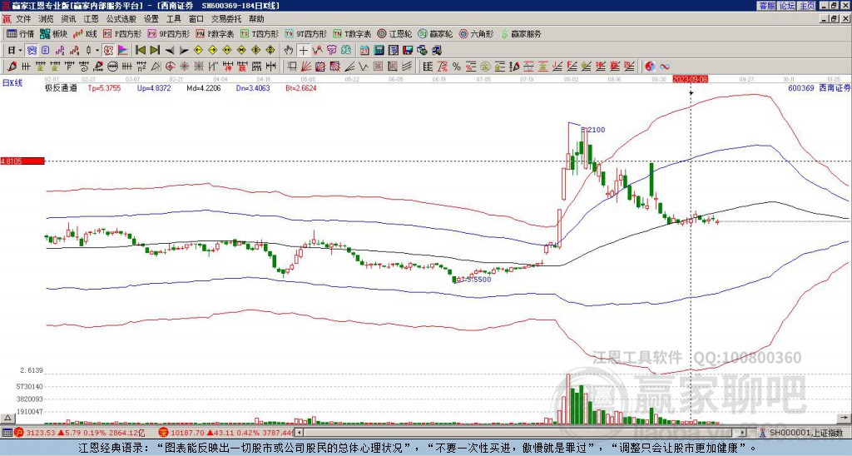Open the 帮助 menu

[256, 19]
